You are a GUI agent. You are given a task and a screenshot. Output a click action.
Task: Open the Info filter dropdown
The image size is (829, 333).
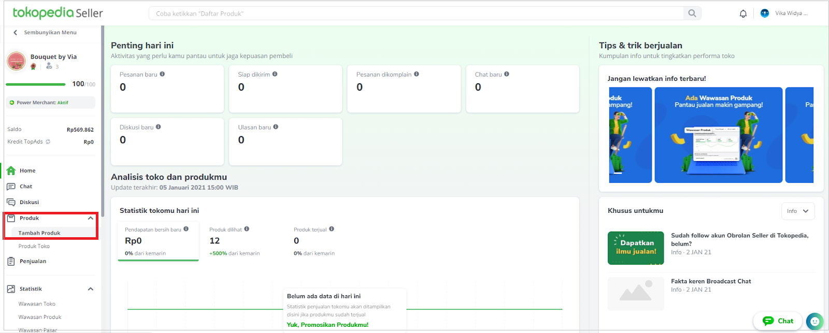click(x=798, y=211)
